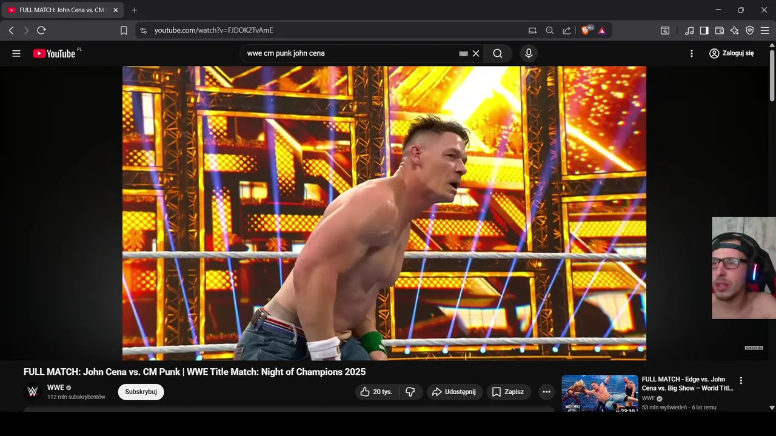Screen dimensions: 776x436
Task: Open the Brave playlist music note
Action: coord(689,30)
